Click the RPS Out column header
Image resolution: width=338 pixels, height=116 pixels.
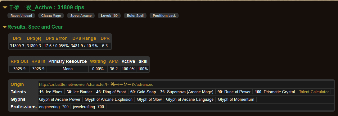click(20, 61)
